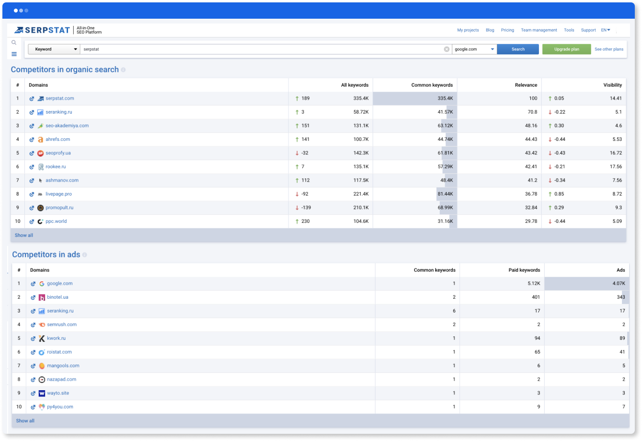This screenshot has height=441, width=642.
Task: Click info icon beside Competitors in organic search
Action: [x=123, y=70]
